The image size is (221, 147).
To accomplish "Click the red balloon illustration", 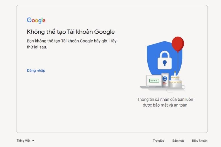I will [x=178, y=44].
